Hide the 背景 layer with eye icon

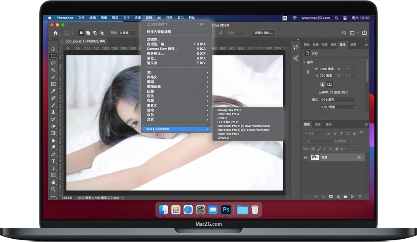pyautogui.click(x=306, y=157)
